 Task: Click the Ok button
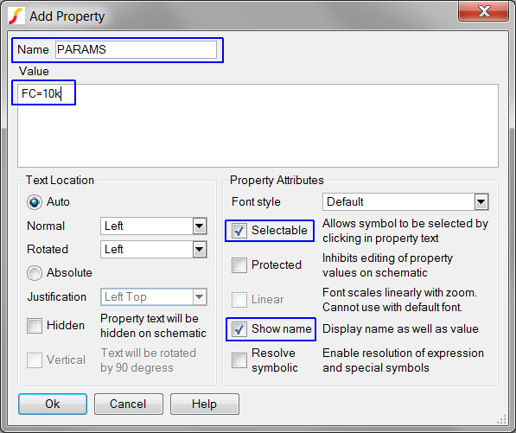53,404
